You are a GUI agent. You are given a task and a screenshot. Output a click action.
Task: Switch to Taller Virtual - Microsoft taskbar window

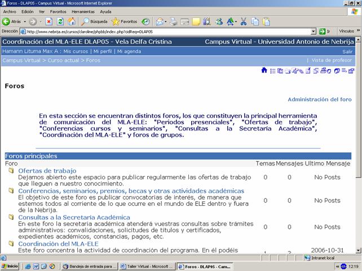pos(147,267)
